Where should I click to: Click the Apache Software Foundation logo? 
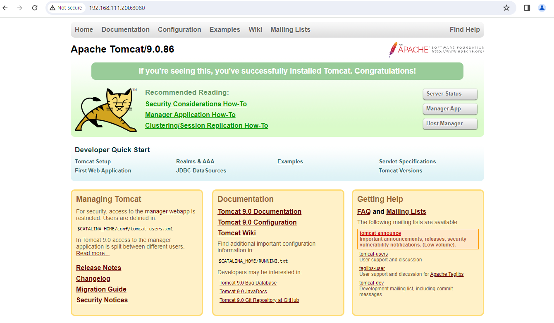pyautogui.click(x=436, y=50)
